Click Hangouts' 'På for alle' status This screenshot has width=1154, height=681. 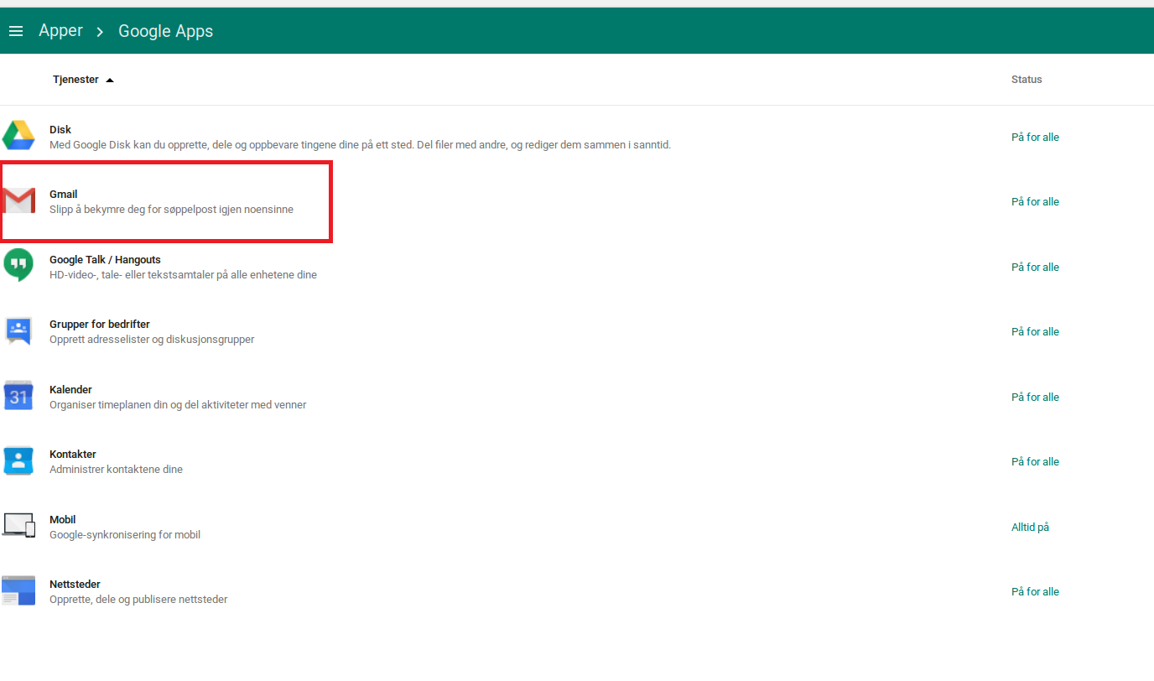(x=1035, y=267)
